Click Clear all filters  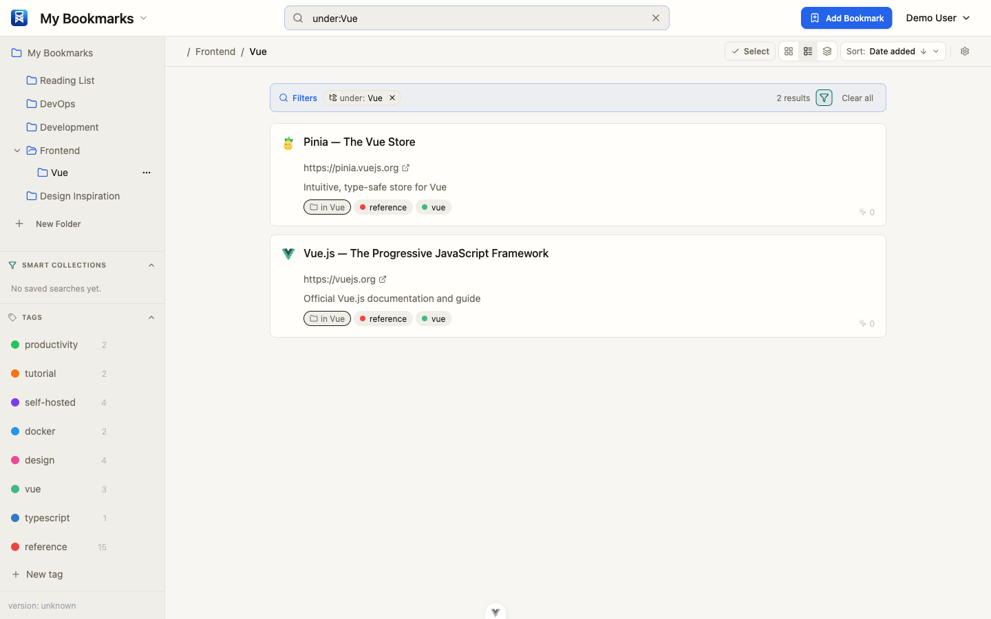coord(857,98)
